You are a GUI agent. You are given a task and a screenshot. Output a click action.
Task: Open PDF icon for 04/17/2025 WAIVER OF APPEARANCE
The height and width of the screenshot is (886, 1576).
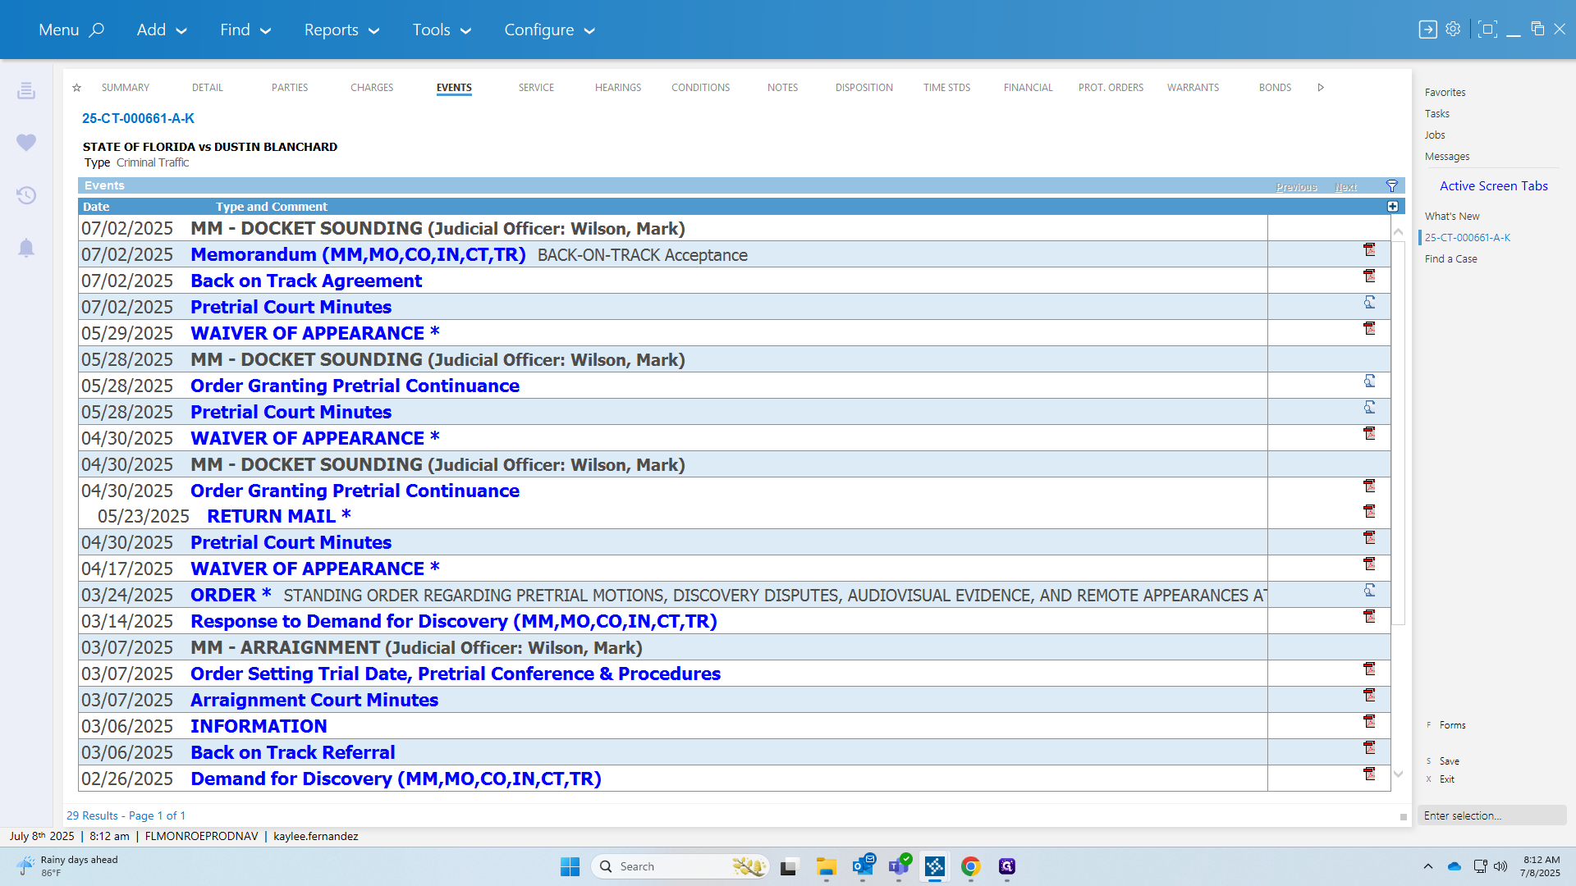pos(1369,564)
